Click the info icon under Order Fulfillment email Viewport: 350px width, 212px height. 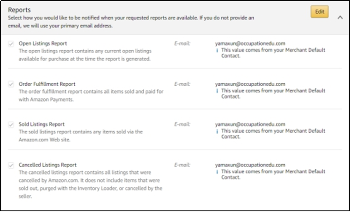pos(217,91)
